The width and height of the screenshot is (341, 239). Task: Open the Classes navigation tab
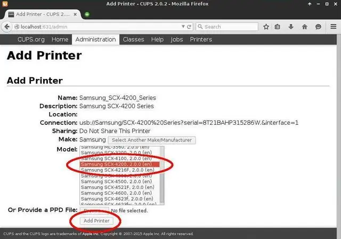coord(133,39)
